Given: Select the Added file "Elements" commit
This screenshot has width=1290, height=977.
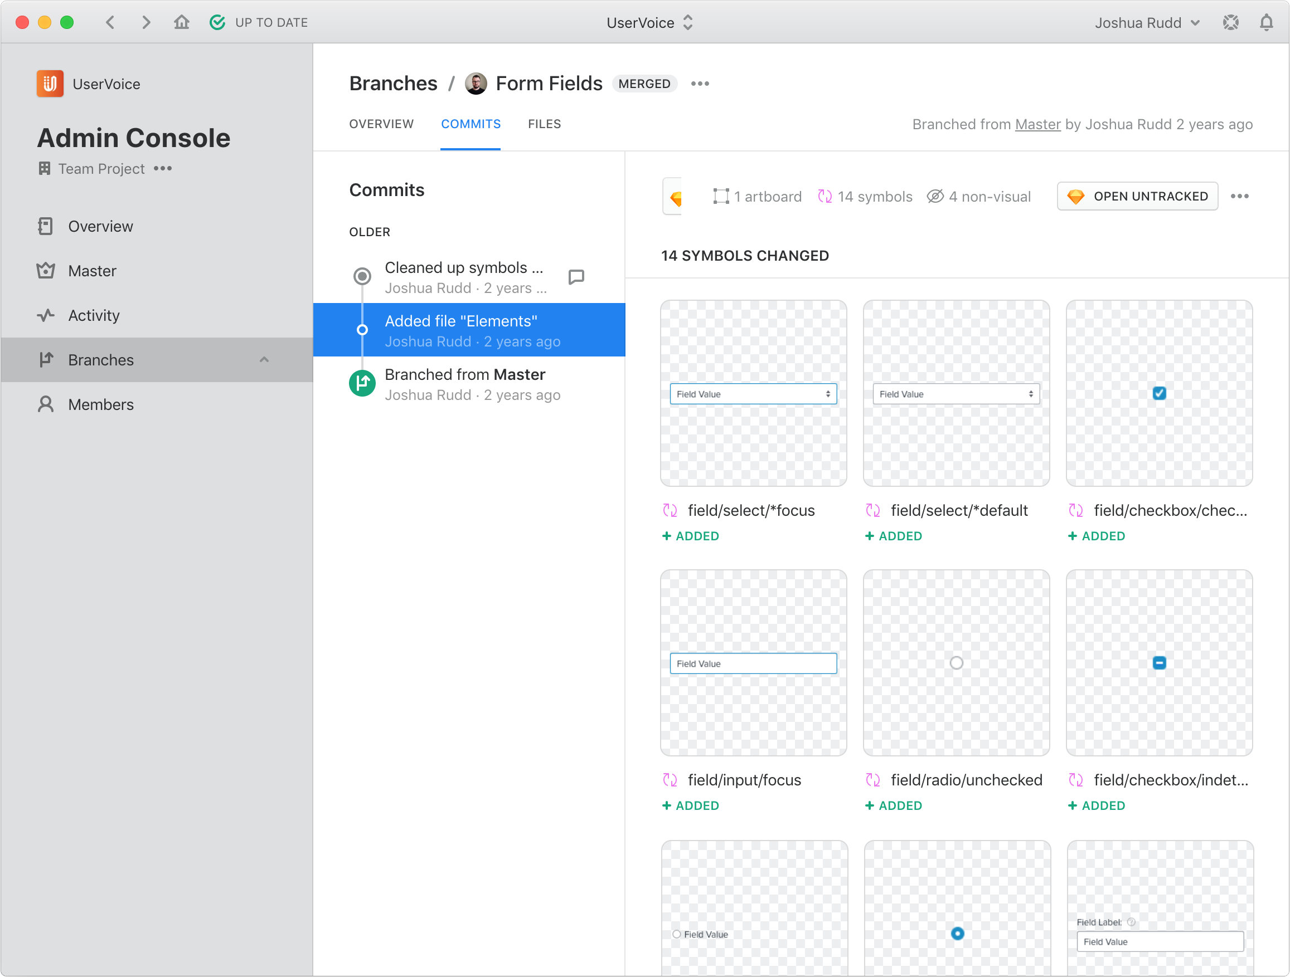Looking at the screenshot, I should click(x=469, y=330).
